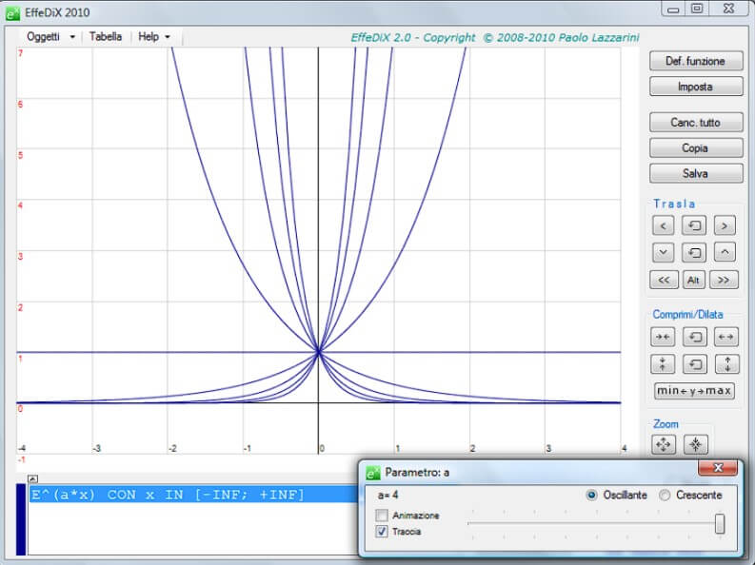755x565 pixels.
Task: Open the Oggetti dropdown menu
Action: pos(50,37)
